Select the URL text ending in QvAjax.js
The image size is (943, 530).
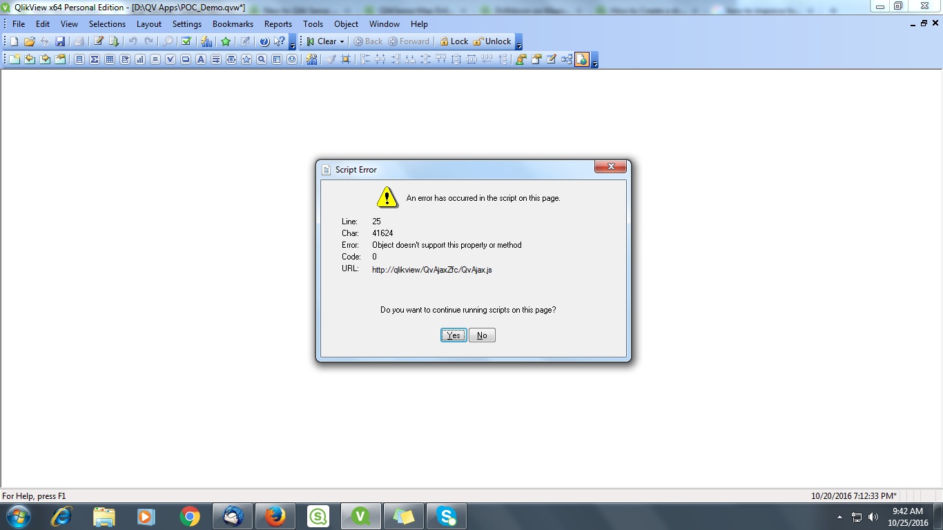(x=432, y=270)
